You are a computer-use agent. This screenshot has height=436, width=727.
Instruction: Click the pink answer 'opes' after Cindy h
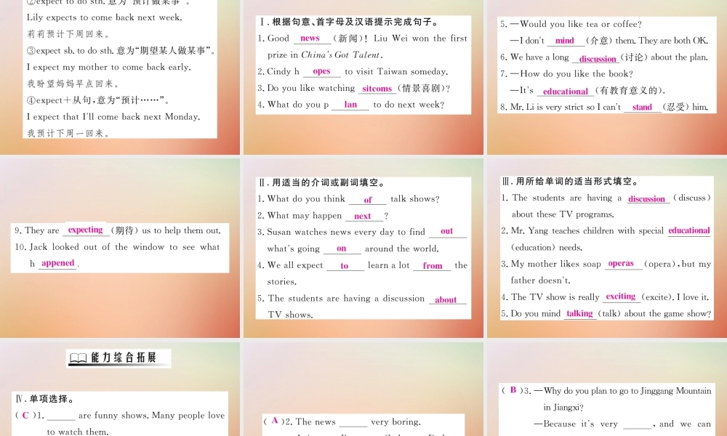pyautogui.click(x=321, y=71)
